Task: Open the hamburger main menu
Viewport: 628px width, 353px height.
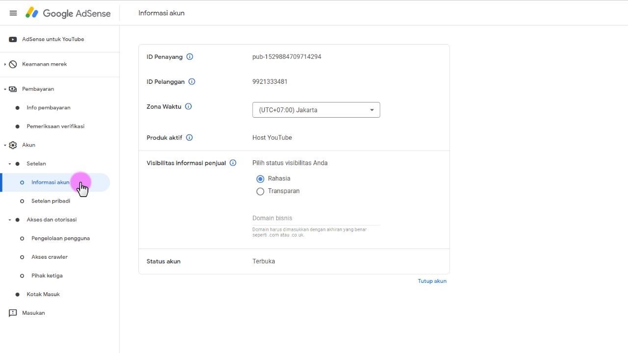Action: point(13,13)
